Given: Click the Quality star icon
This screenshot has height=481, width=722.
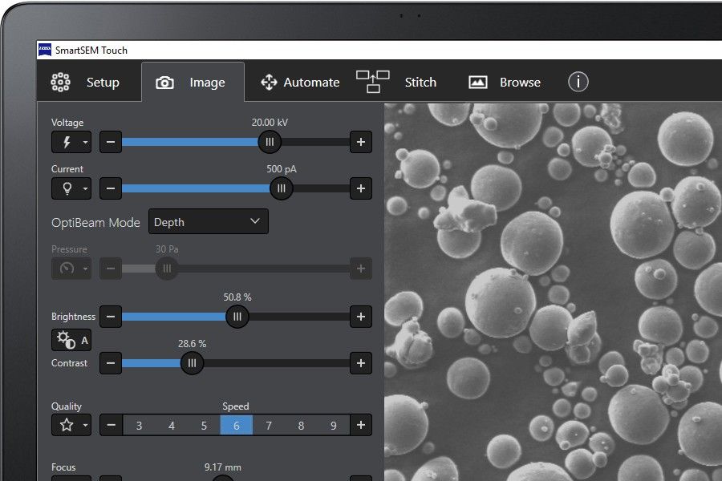Looking at the screenshot, I should click(x=66, y=425).
